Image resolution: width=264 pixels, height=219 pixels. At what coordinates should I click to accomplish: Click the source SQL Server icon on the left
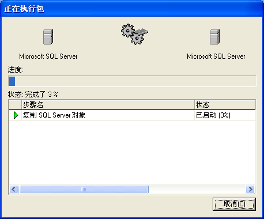click(48, 36)
